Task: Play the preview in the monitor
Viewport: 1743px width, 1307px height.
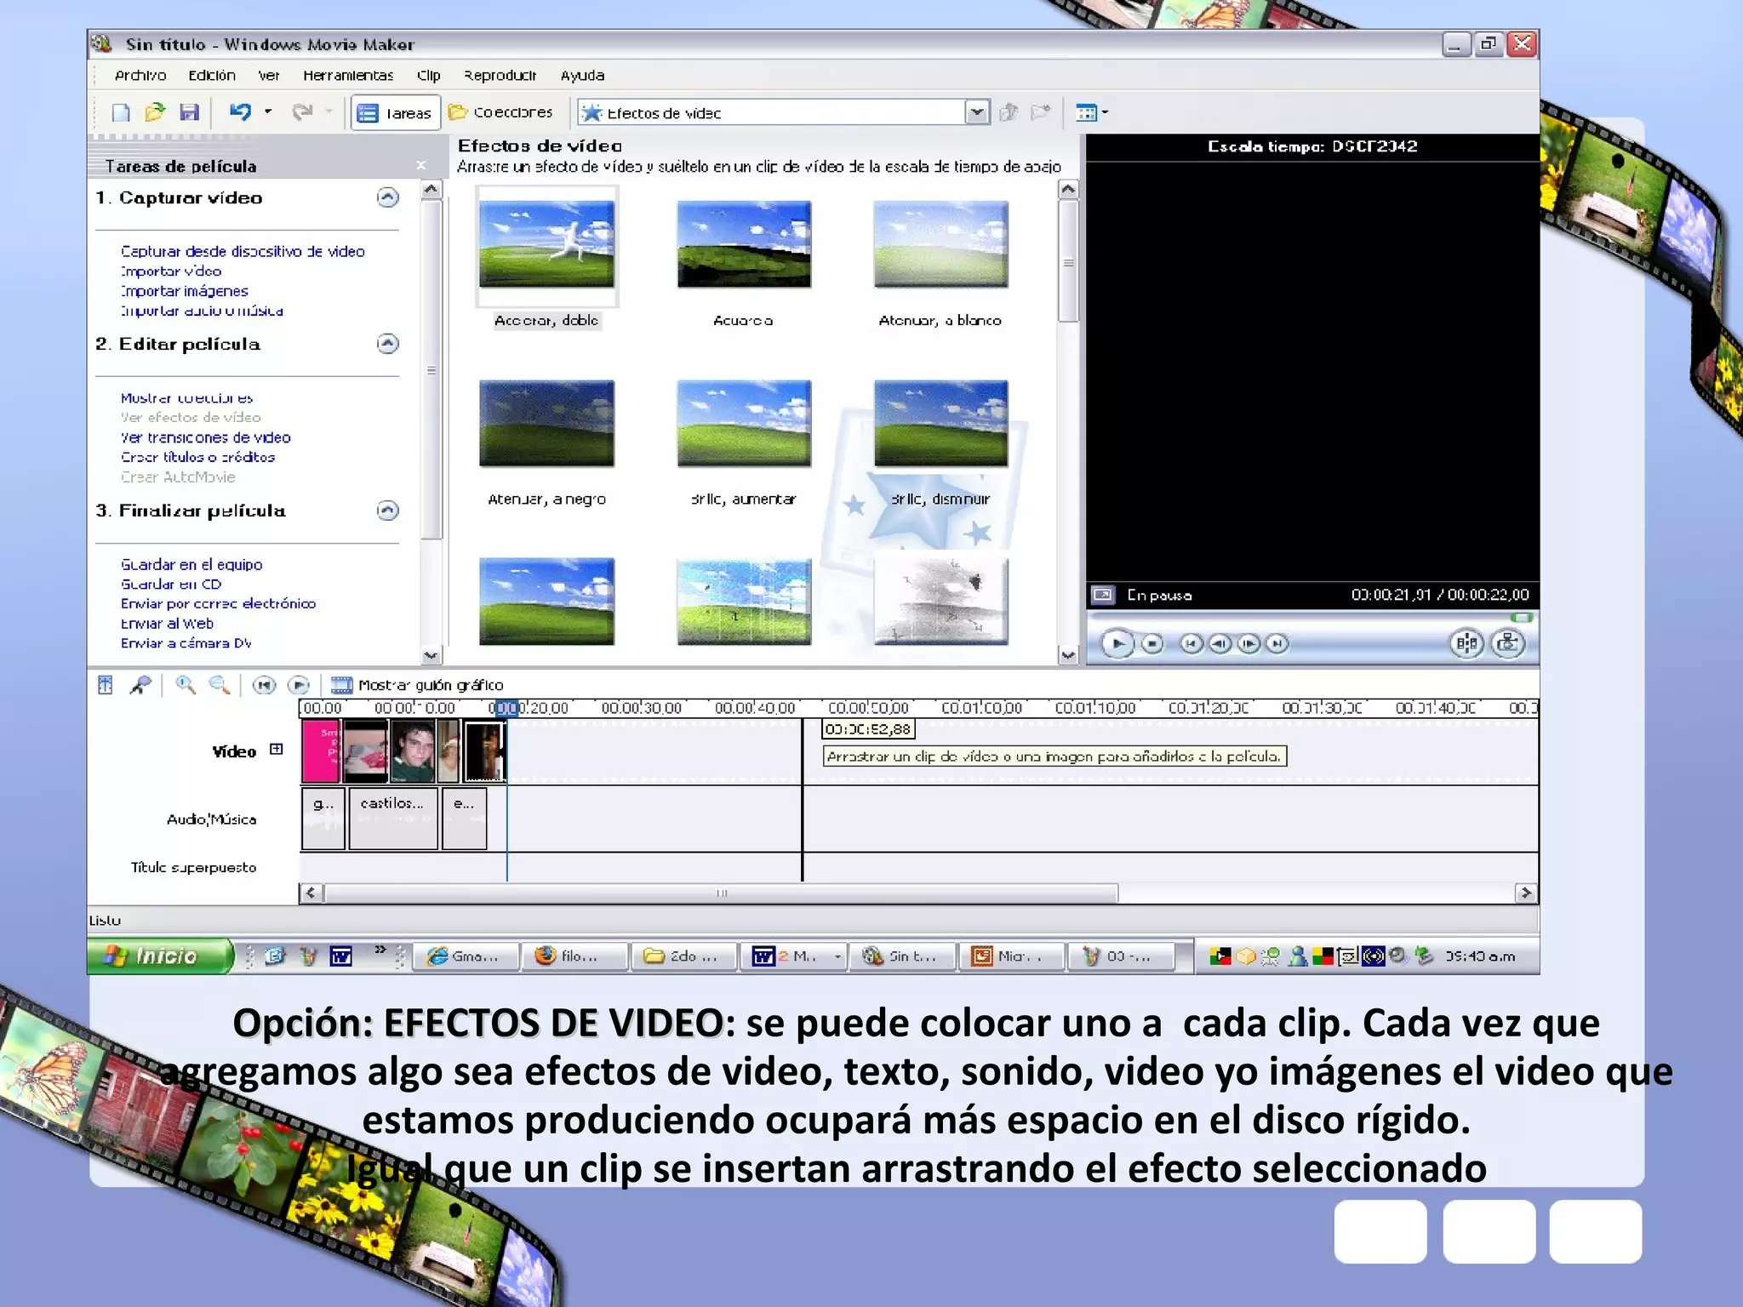Action: (x=1117, y=644)
